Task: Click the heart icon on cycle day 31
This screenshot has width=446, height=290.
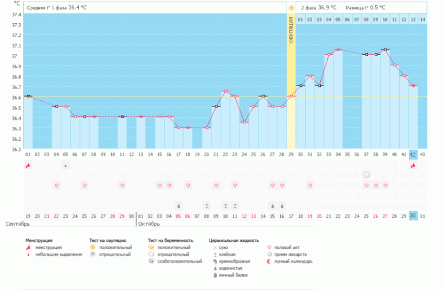Action: pyautogui.click(x=310, y=185)
